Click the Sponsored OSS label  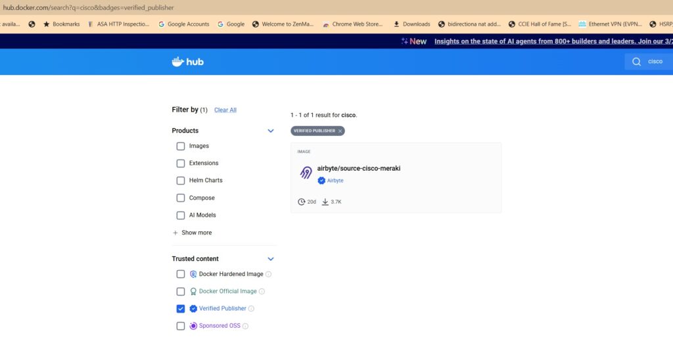[220, 326]
